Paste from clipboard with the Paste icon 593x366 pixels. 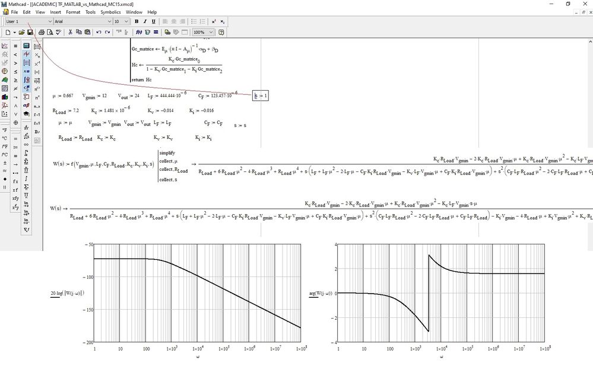click(x=87, y=32)
